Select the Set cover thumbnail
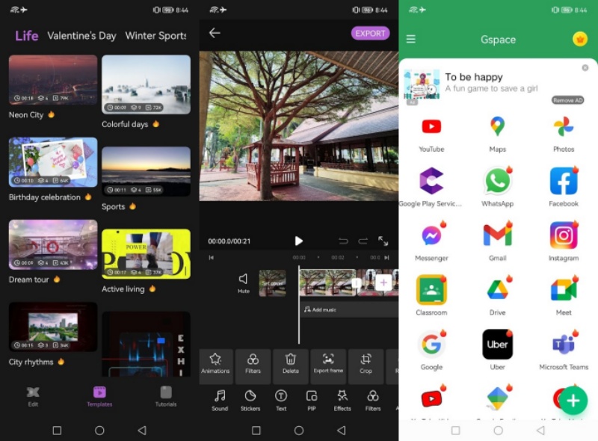 [272, 283]
